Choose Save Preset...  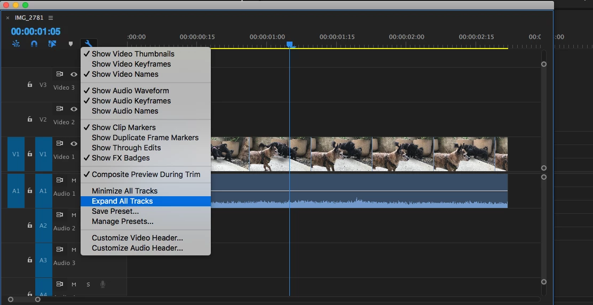tap(146, 211)
